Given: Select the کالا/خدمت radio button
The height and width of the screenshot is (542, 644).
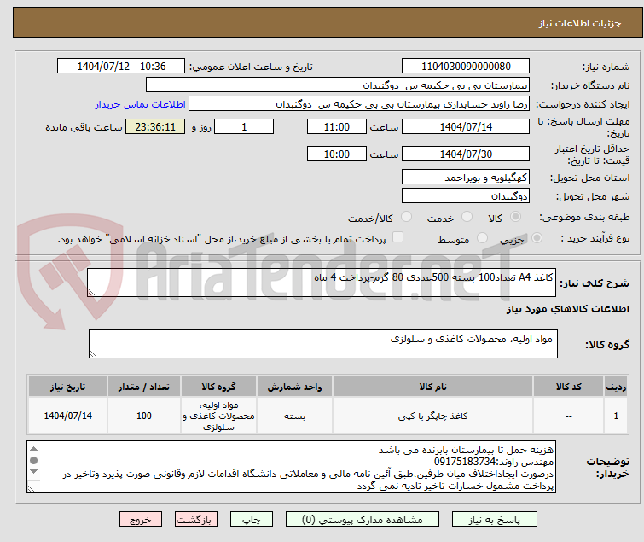Looking at the screenshot, I should [x=406, y=217].
